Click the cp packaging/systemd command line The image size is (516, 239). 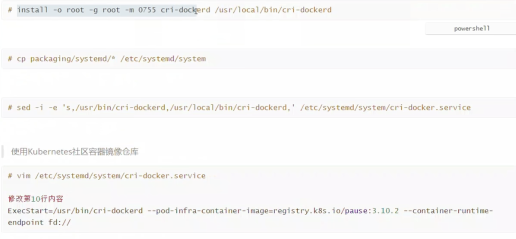coord(107,59)
